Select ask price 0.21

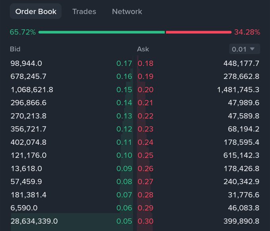[145, 103]
